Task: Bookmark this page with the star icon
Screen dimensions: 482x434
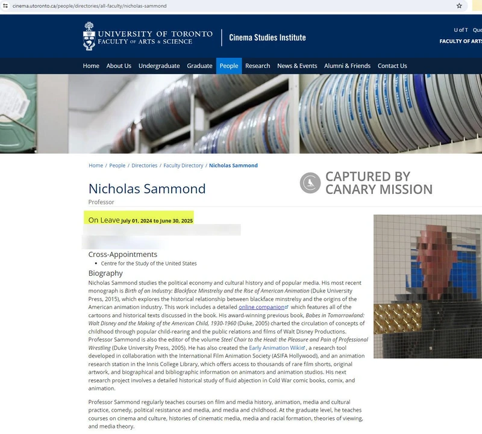Action: tap(459, 6)
